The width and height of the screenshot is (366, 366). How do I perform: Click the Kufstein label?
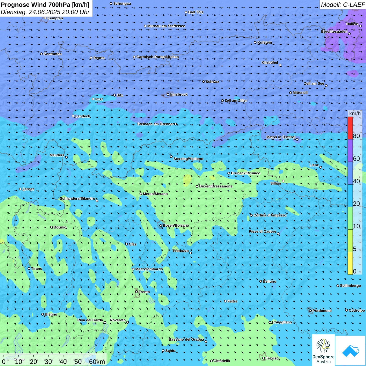click(x=265, y=42)
